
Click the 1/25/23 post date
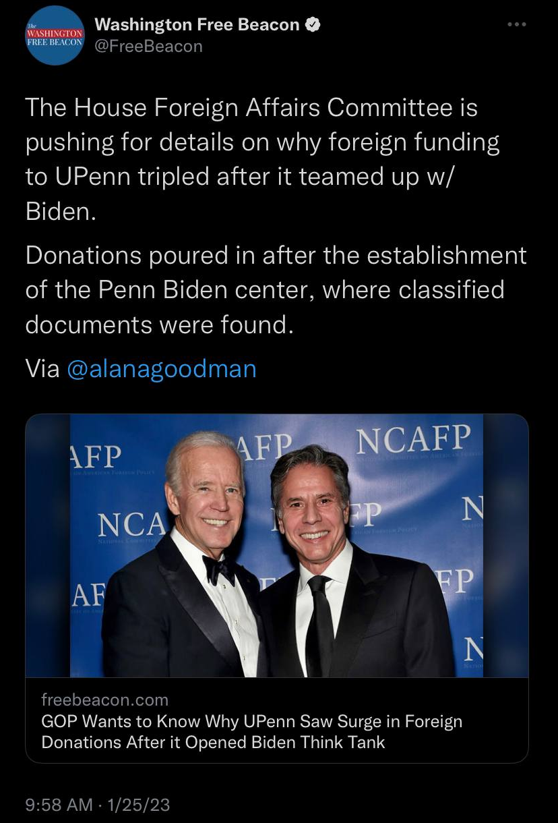coord(139,805)
